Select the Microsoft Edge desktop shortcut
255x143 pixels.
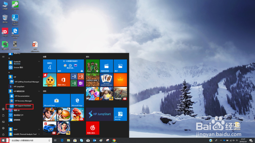15,33
